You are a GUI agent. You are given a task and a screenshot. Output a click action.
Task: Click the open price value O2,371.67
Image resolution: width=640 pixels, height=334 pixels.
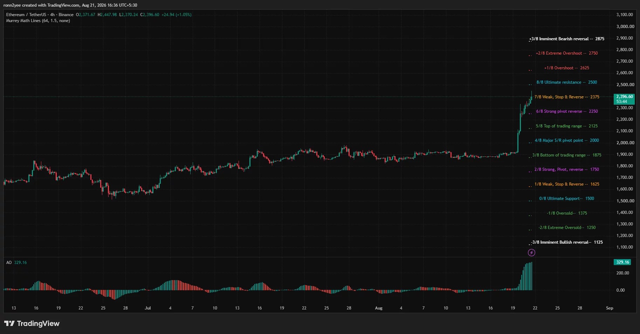tap(86, 15)
